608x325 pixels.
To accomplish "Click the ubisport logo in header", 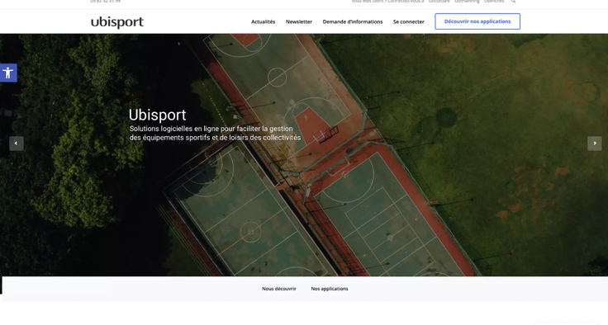I will pos(117,22).
